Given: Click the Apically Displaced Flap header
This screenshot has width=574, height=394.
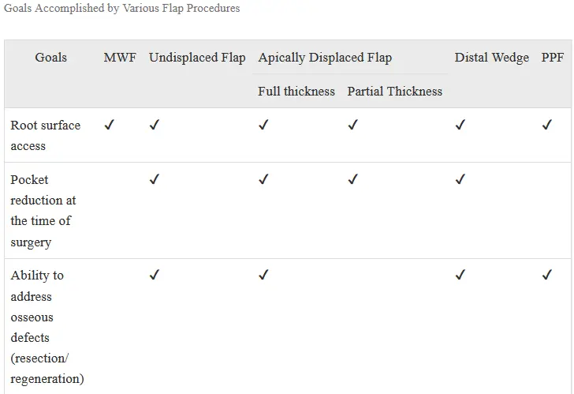Looking at the screenshot, I should [x=325, y=58].
